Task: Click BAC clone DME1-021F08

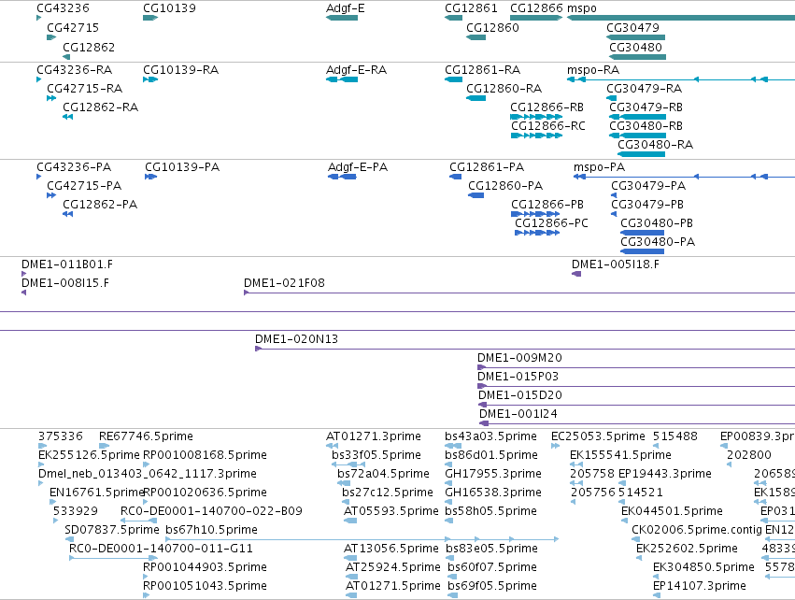Action: point(284,283)
